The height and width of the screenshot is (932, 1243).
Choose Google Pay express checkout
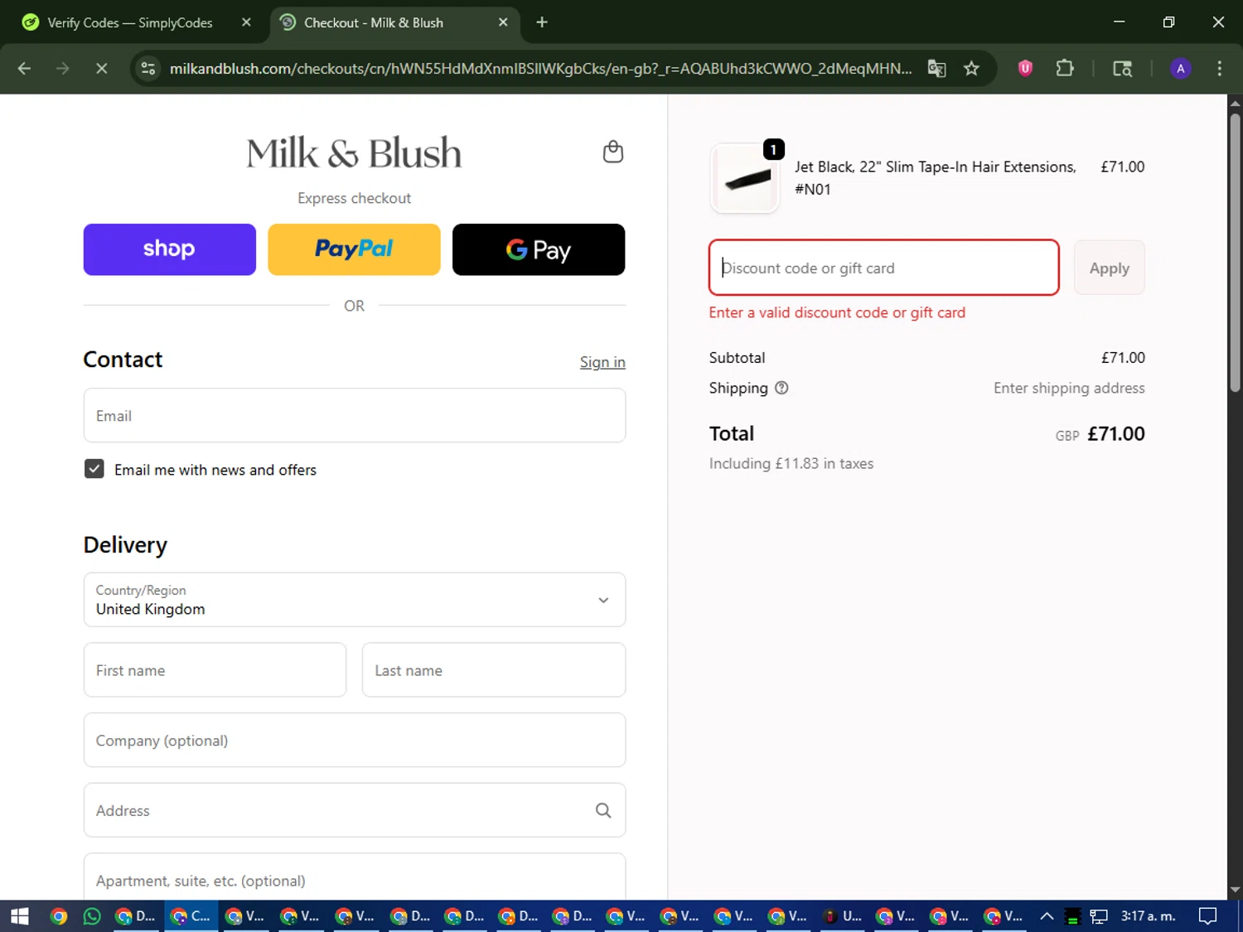pyautogui.click(x=539, y=249)
